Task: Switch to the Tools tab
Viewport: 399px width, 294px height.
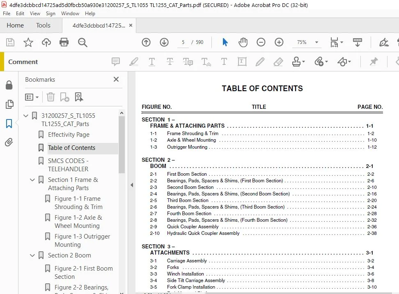Action: point(43,25)
